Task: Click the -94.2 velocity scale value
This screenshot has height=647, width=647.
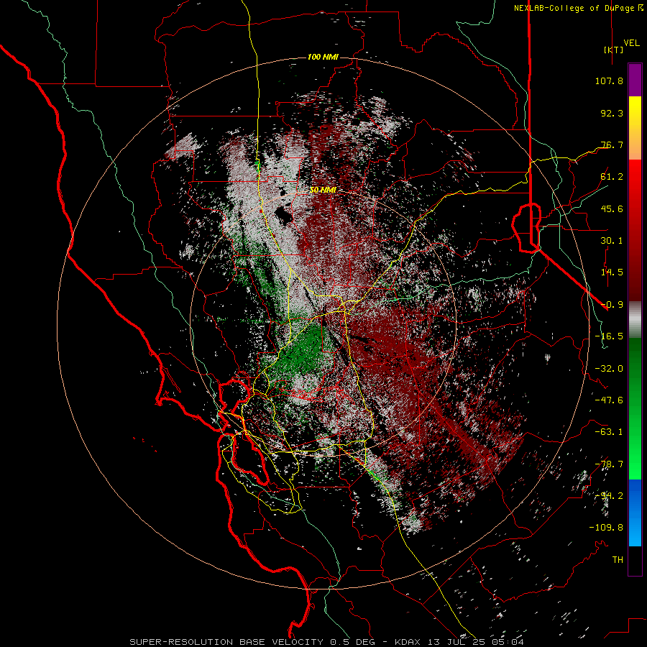Action: pyautogui.click(x=609, y=496)
